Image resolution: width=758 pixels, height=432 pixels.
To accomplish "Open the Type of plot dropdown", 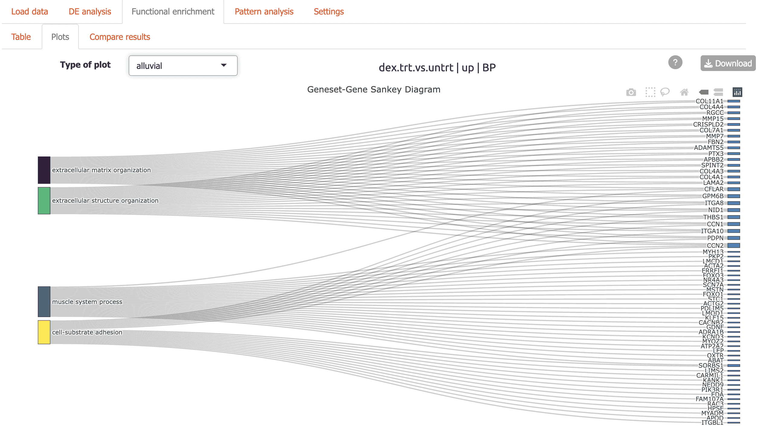I will point(183,66).
